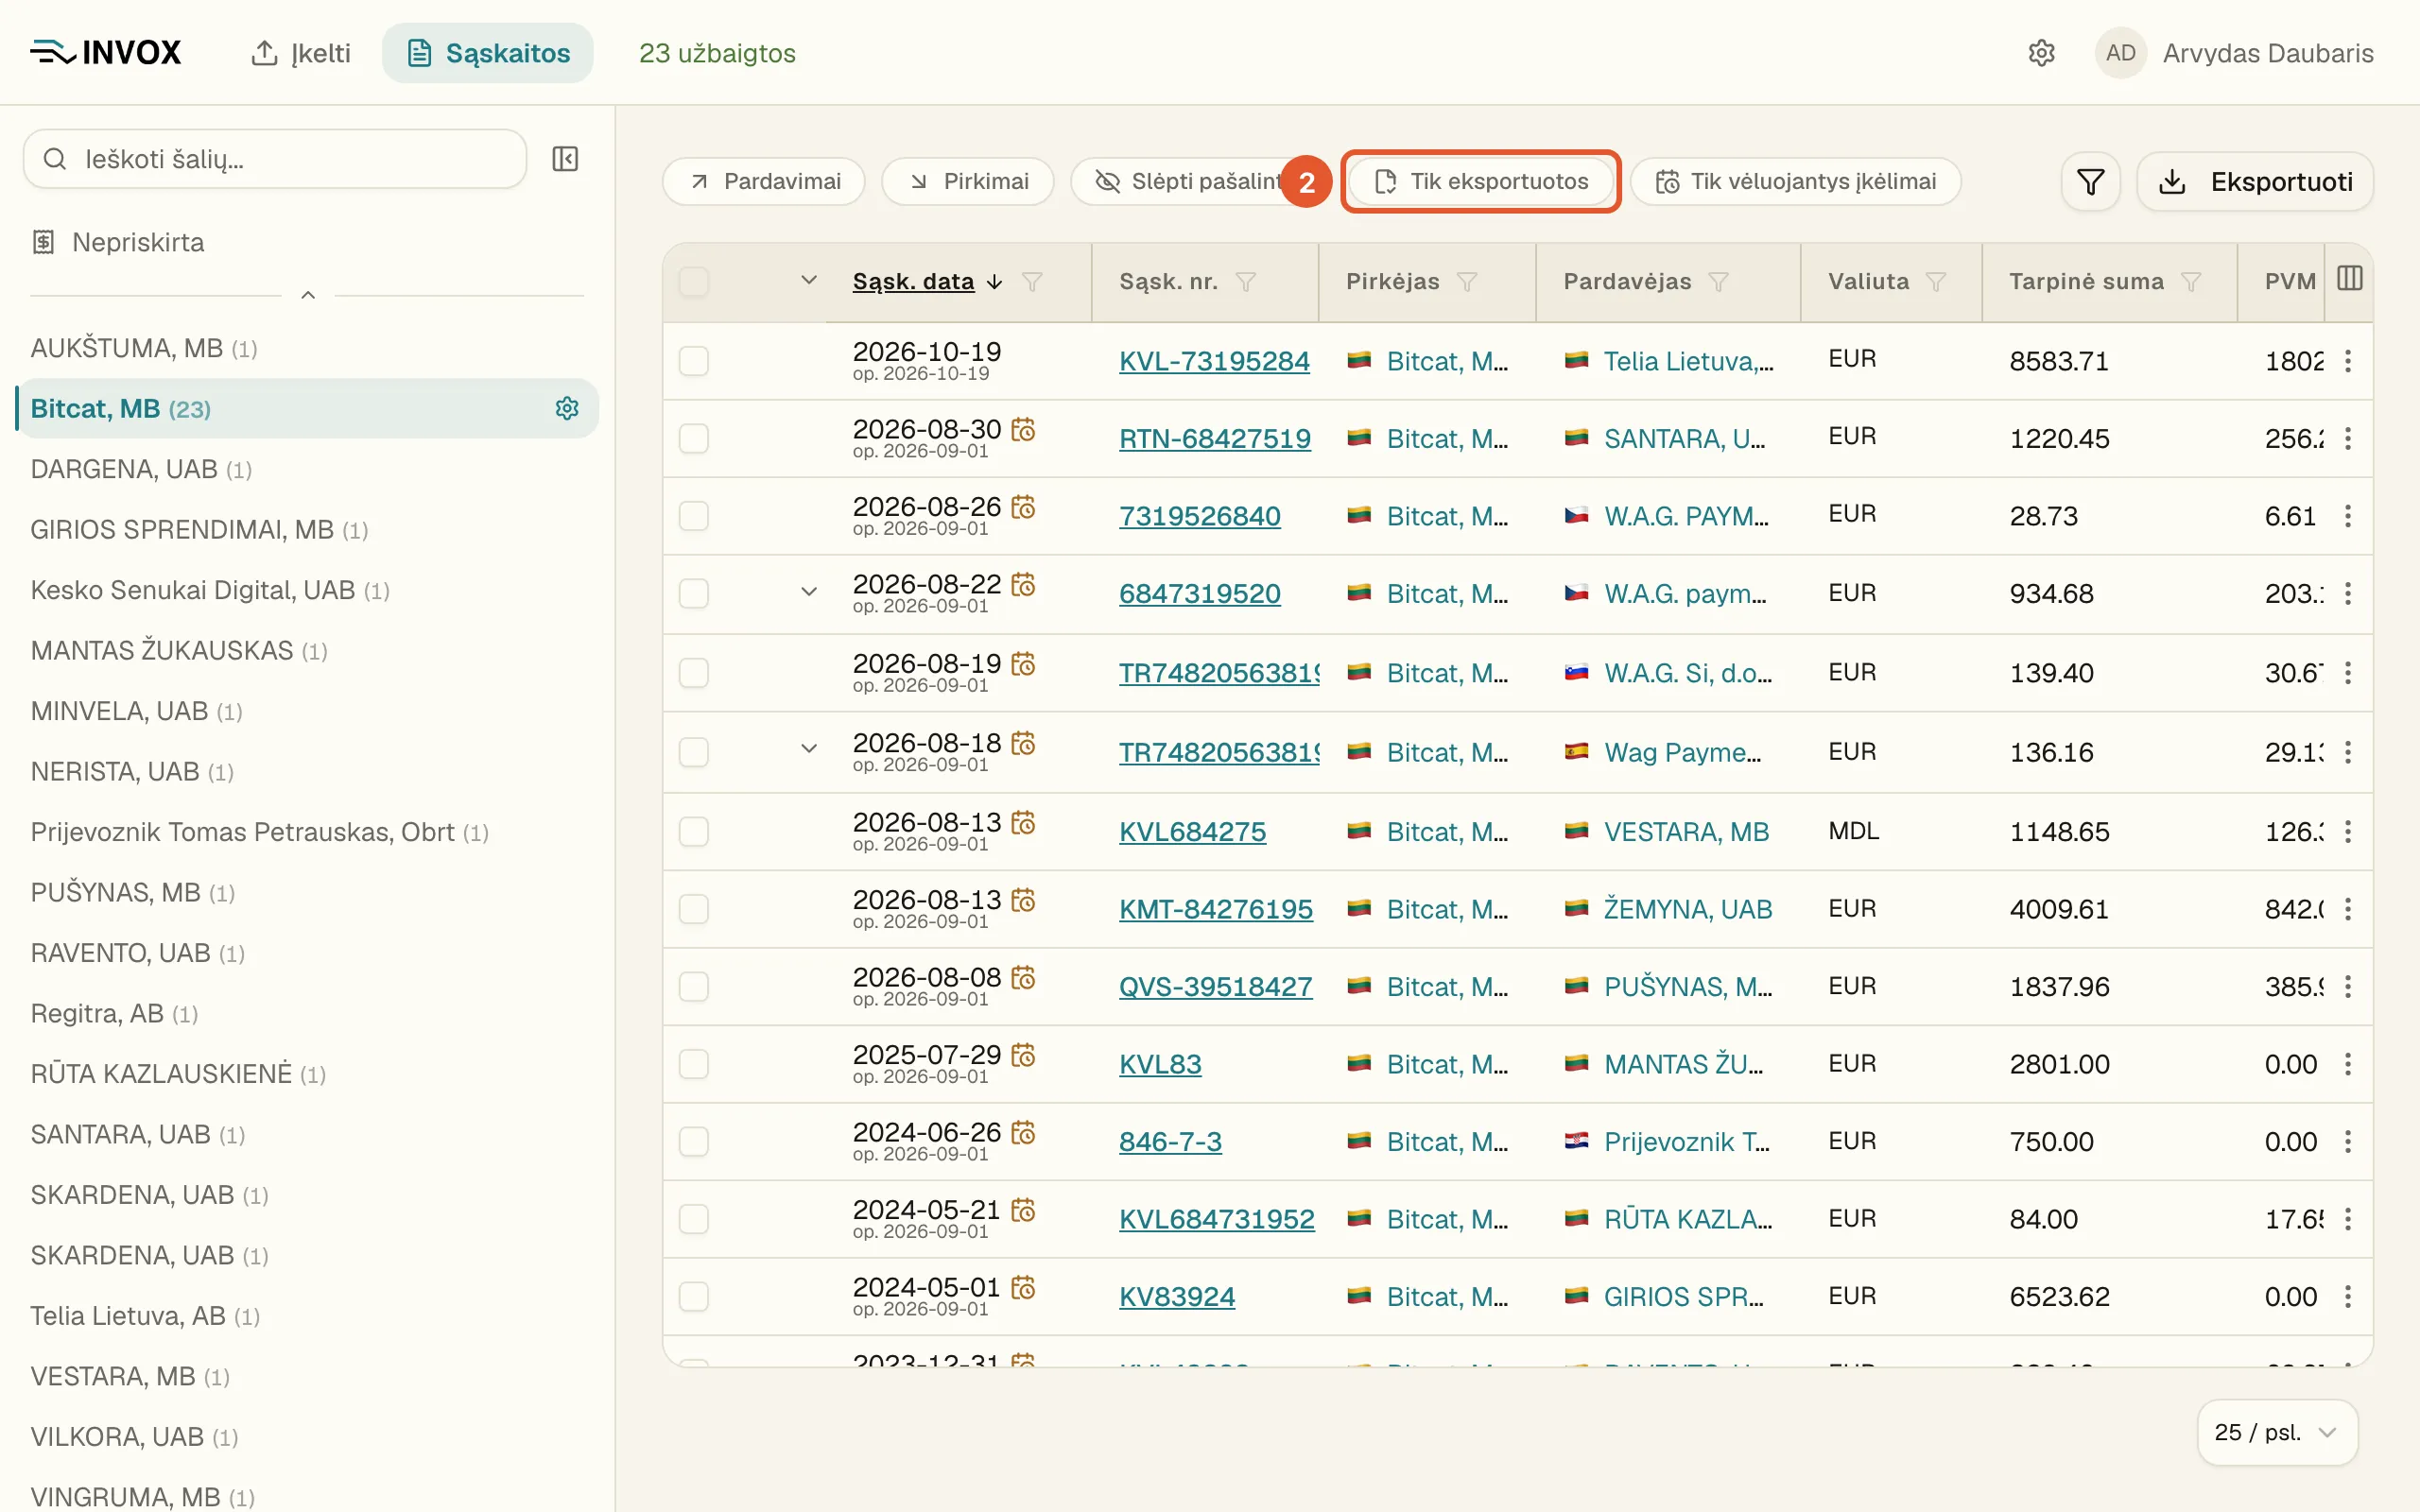Filter by Pardavimai
This screenshot has width=2420, height=1512.
[764, 182]
